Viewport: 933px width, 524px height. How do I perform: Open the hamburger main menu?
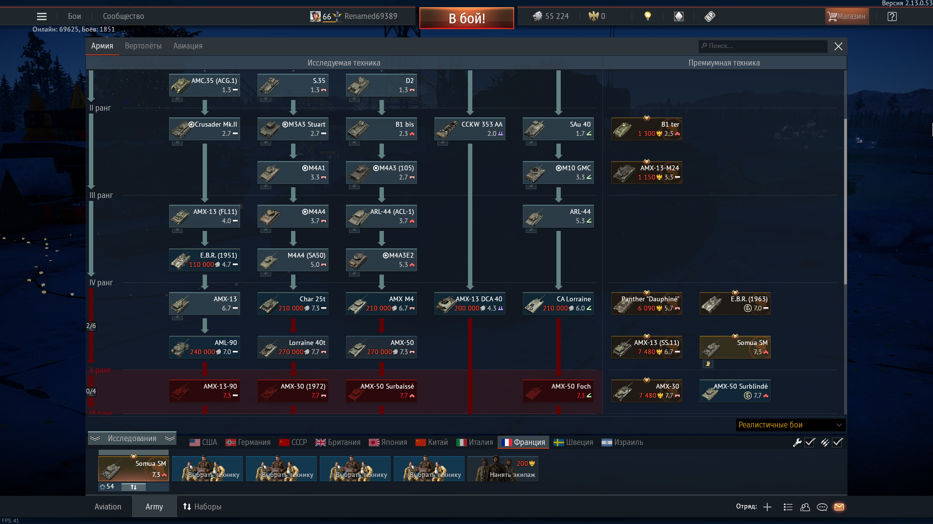pos(42,16)
